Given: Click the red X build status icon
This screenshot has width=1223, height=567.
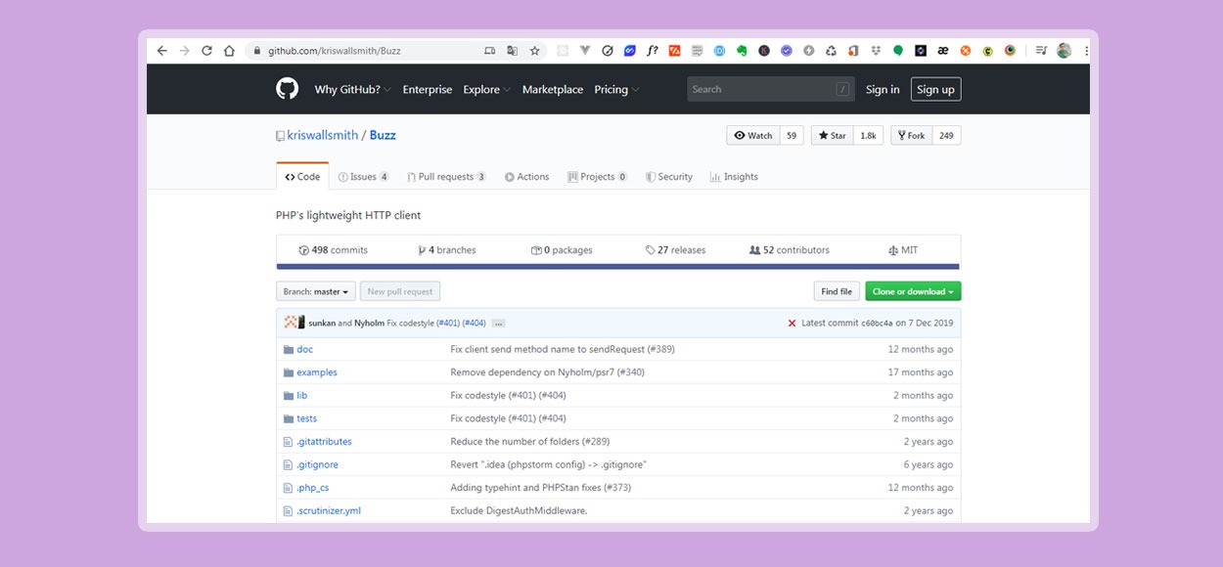Looking at the screenshot, I should coord(792,323).
